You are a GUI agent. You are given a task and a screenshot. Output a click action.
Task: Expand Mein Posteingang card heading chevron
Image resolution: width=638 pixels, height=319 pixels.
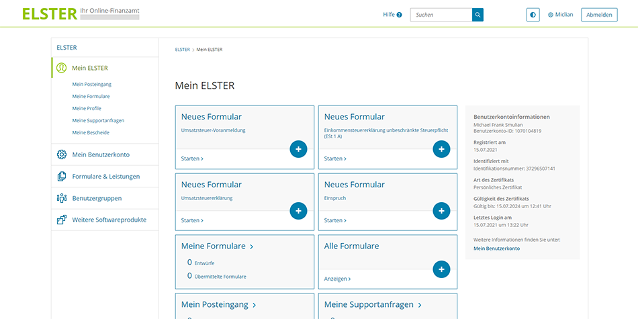tap(255, 305)
